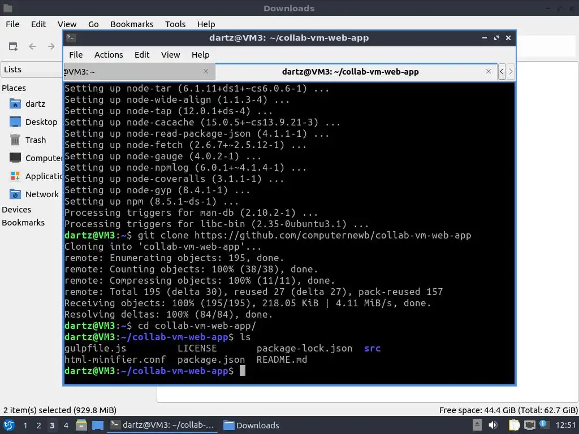Open the file manager's Help menu
579x434 pixels.
click(x=206, y=24)
